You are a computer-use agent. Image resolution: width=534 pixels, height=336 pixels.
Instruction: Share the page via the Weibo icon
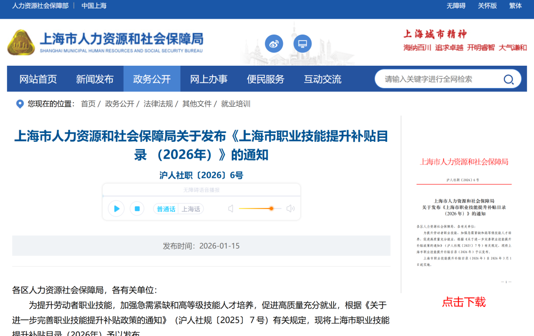pyautogui.click(x=274, y=43)
